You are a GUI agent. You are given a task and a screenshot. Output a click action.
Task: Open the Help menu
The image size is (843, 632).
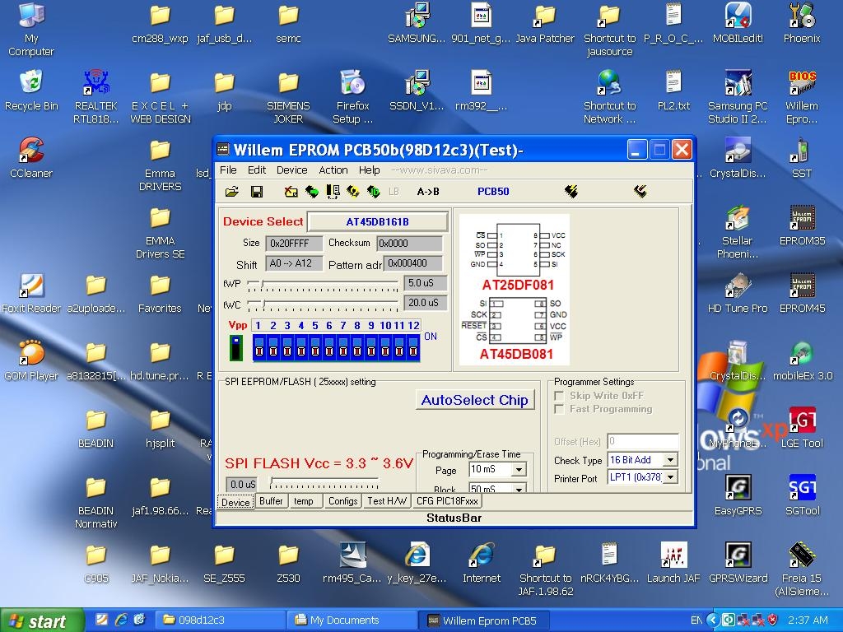370,170
